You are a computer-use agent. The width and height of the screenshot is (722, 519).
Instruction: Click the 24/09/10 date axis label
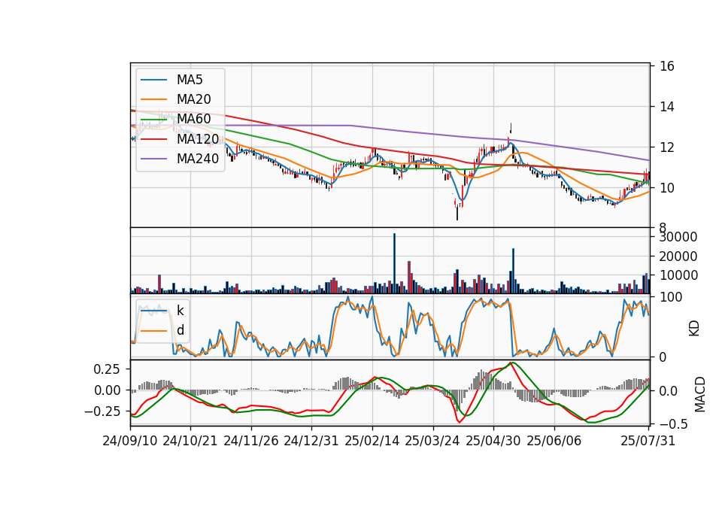pyautogui.click(x=130, y=441)
